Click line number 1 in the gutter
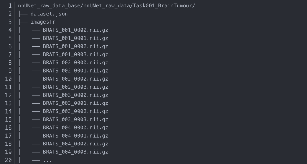The image size is (307, 164). point(10,6)
